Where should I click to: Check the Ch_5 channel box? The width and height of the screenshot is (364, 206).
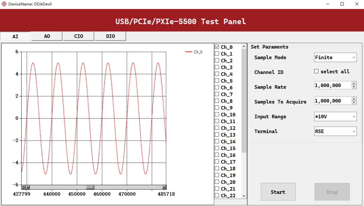click(217, 81)
